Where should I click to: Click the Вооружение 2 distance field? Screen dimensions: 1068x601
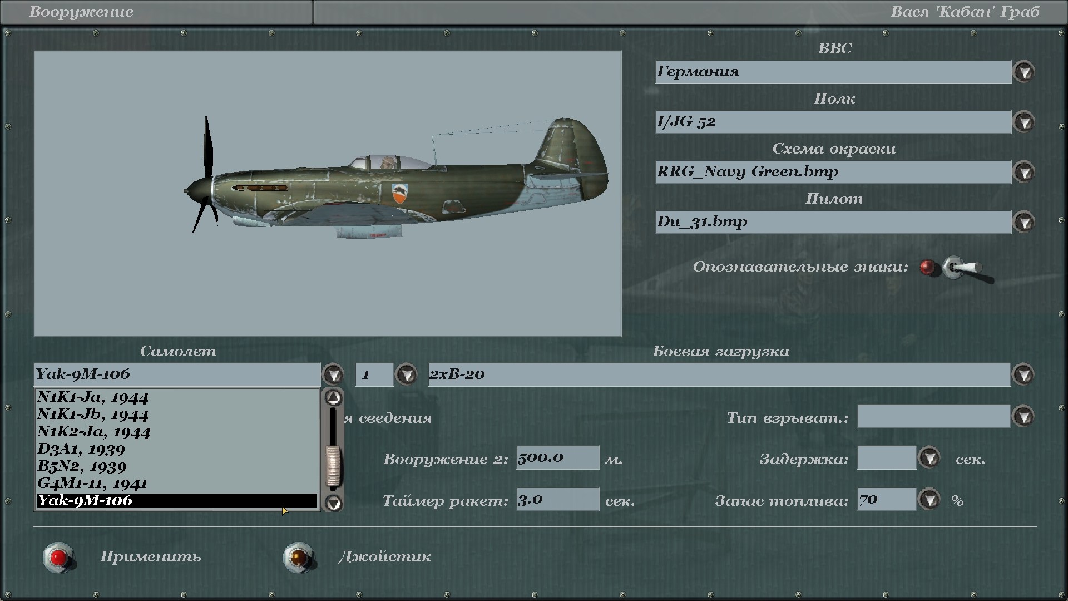pos(557,458)
